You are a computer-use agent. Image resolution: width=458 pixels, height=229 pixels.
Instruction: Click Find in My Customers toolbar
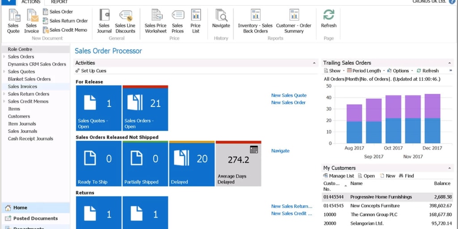[406, 176]
